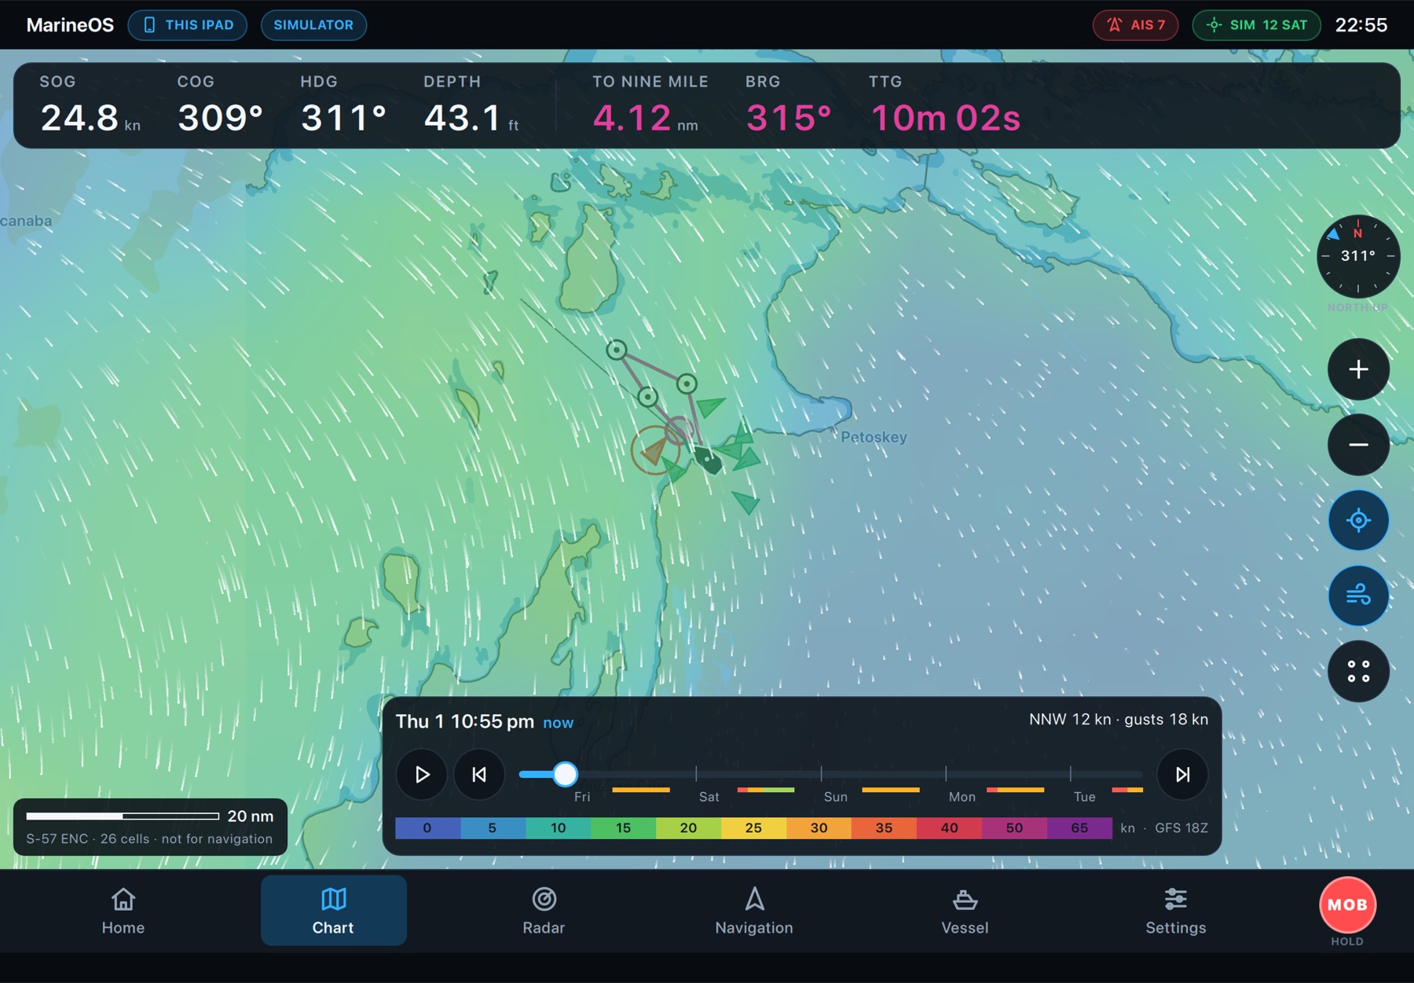Click the 'now' timestamp link
Image resolution: width=1414 pixels, height=983 pixels.
558,723
